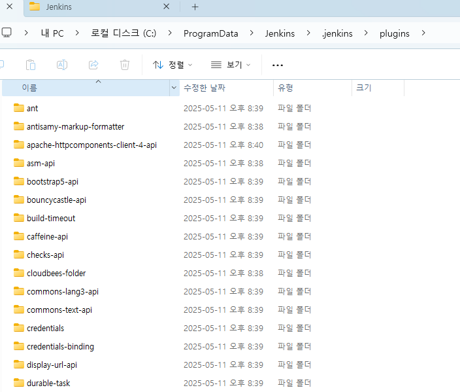Image resolution: width=460 pixels, height=392 pixels.
Task: Click folder icon on the Jenkins tab
Action: pyautogui.click(x=35, y=7)
